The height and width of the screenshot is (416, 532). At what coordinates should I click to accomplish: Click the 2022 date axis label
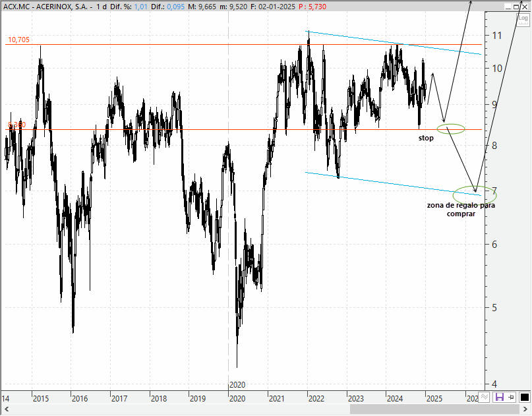click(316, 398)
